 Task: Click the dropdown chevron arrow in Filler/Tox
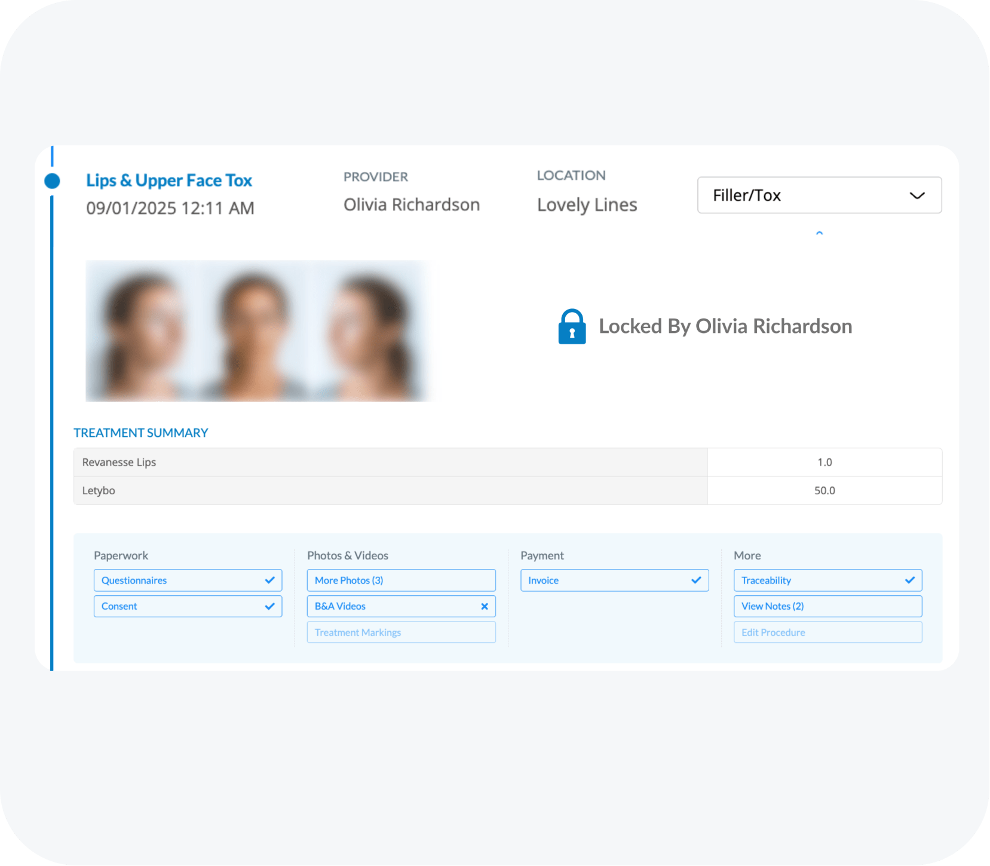coord(917,195)
